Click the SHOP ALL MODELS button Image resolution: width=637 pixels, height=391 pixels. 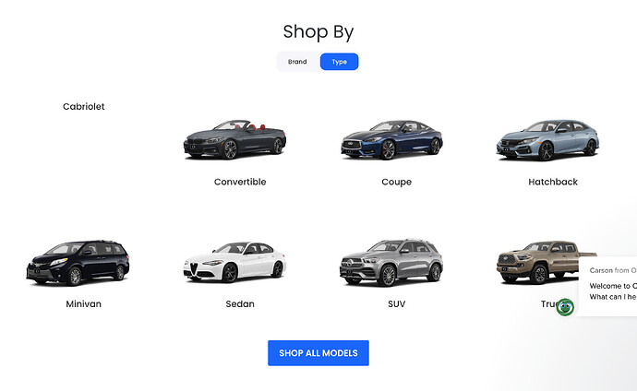[318, 353]
